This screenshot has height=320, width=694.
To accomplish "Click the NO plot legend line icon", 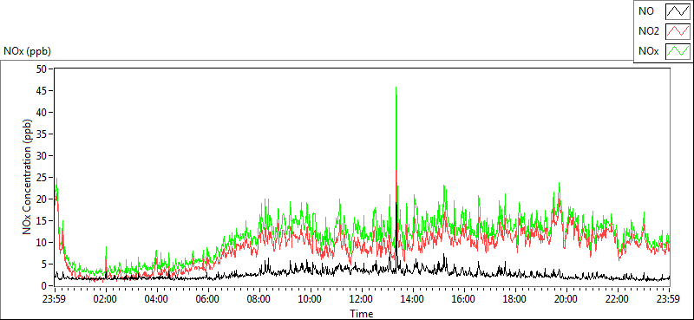I will (x=678, y=11).
